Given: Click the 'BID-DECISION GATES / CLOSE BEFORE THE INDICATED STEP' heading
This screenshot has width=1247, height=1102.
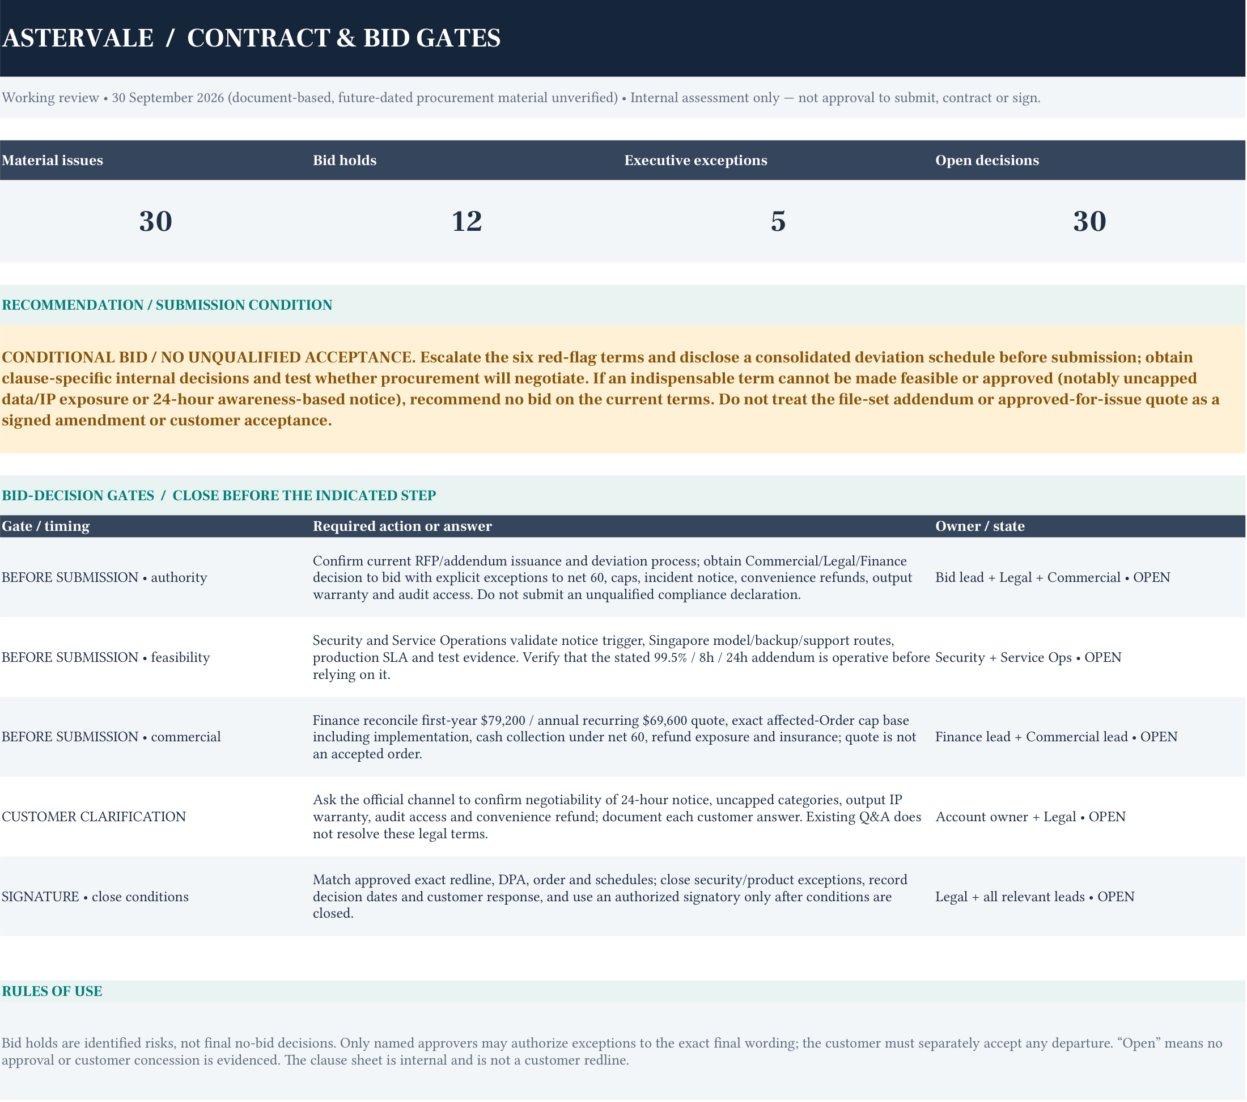Looking at the screenshot, I should point(219,495).
